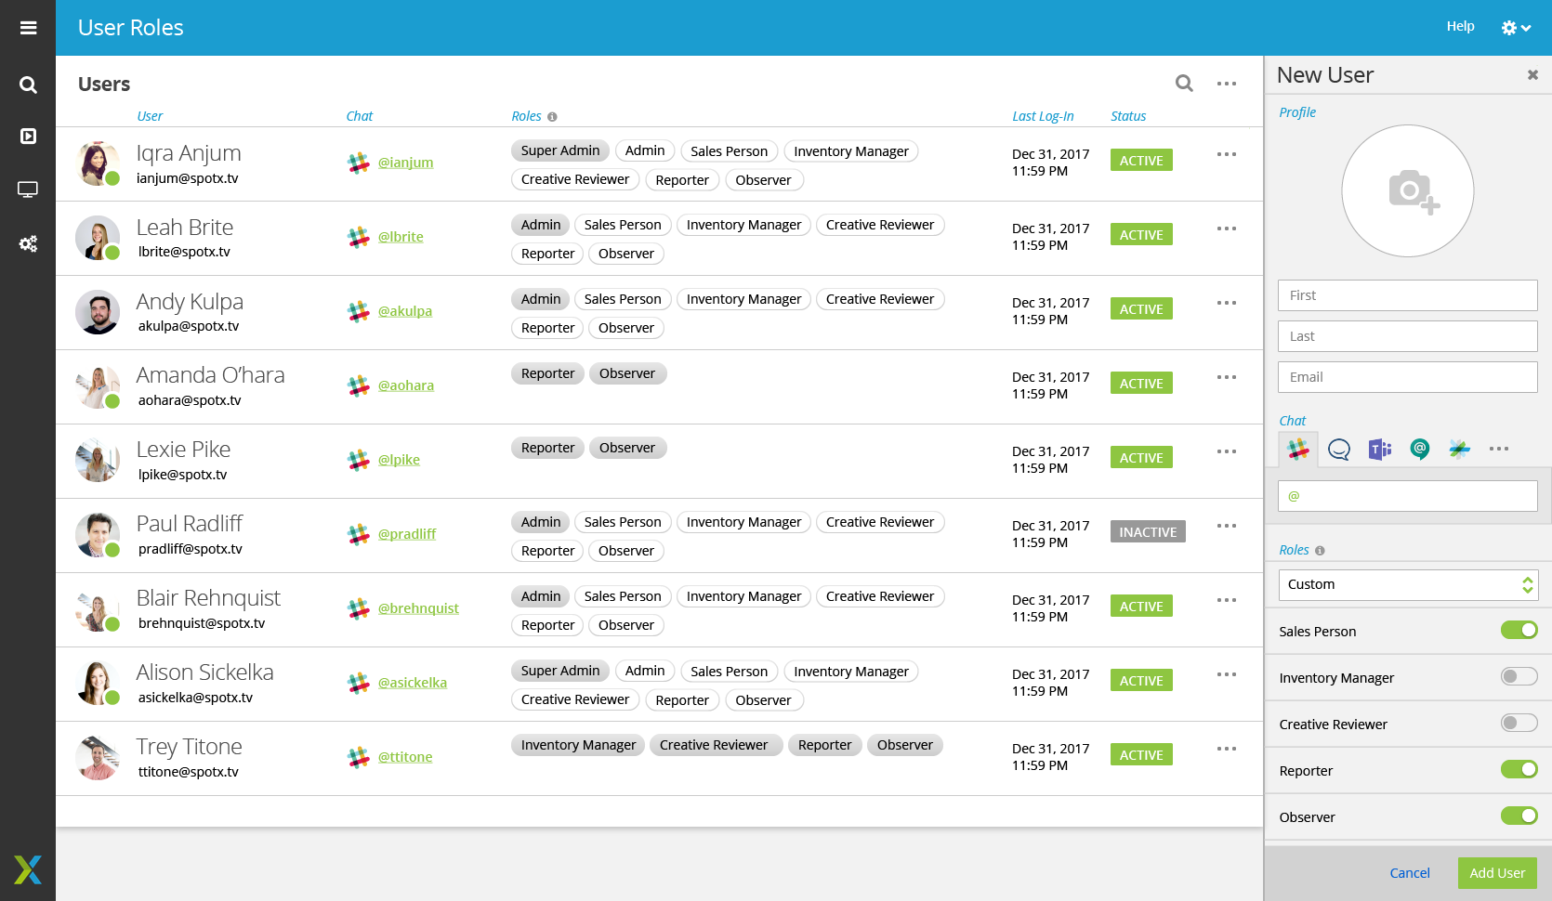
Task: Open the Custom roles dropdown
Action: pyautogui.click(x=1407, y=584)
